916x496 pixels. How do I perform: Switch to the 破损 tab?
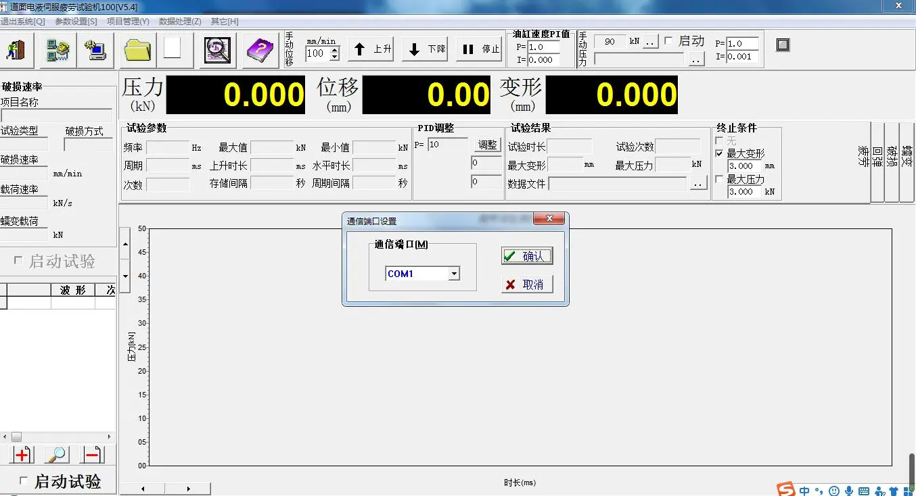(x=892, y=162)
